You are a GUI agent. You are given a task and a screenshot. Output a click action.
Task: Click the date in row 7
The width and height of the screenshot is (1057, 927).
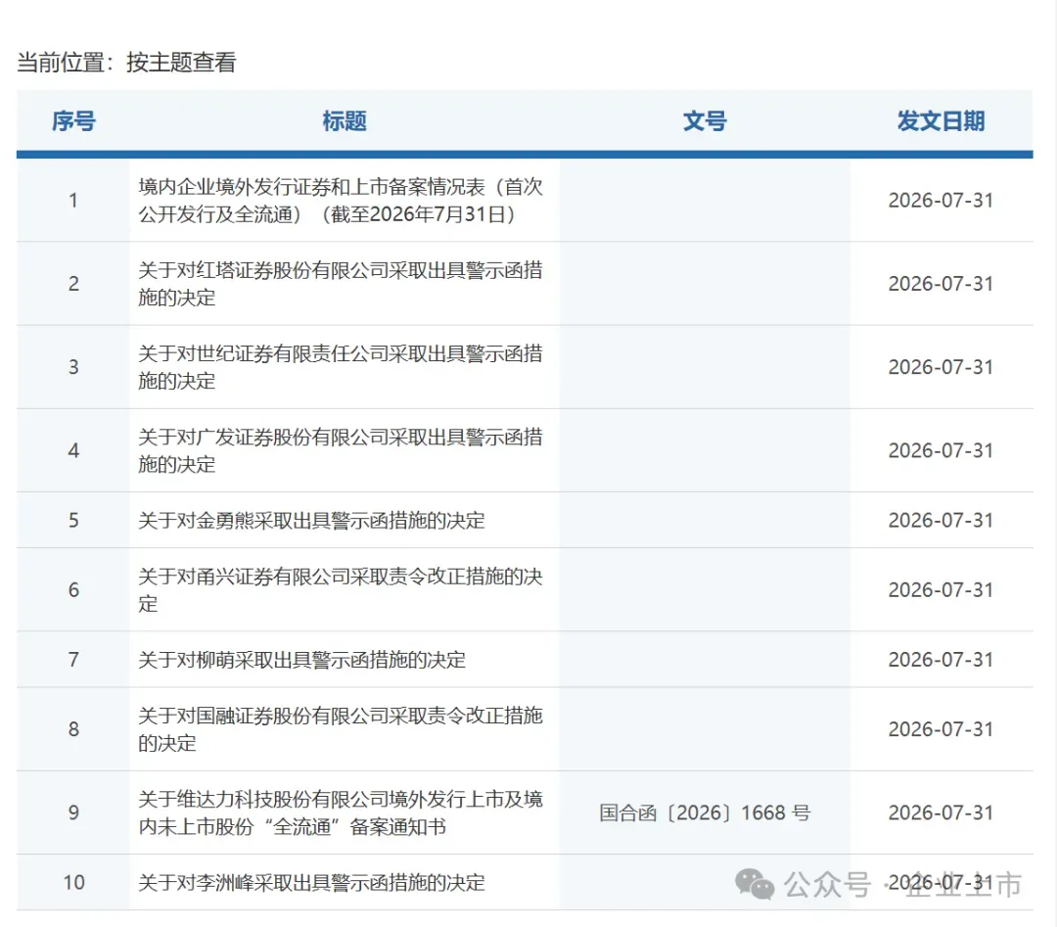(942, 660)
